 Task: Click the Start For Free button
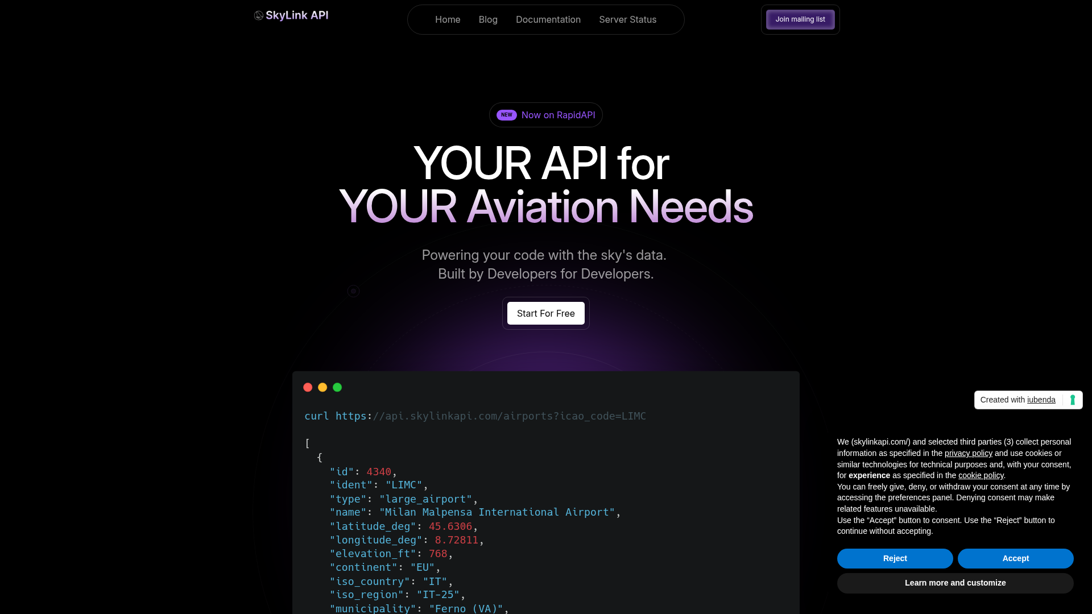point(545,313)
